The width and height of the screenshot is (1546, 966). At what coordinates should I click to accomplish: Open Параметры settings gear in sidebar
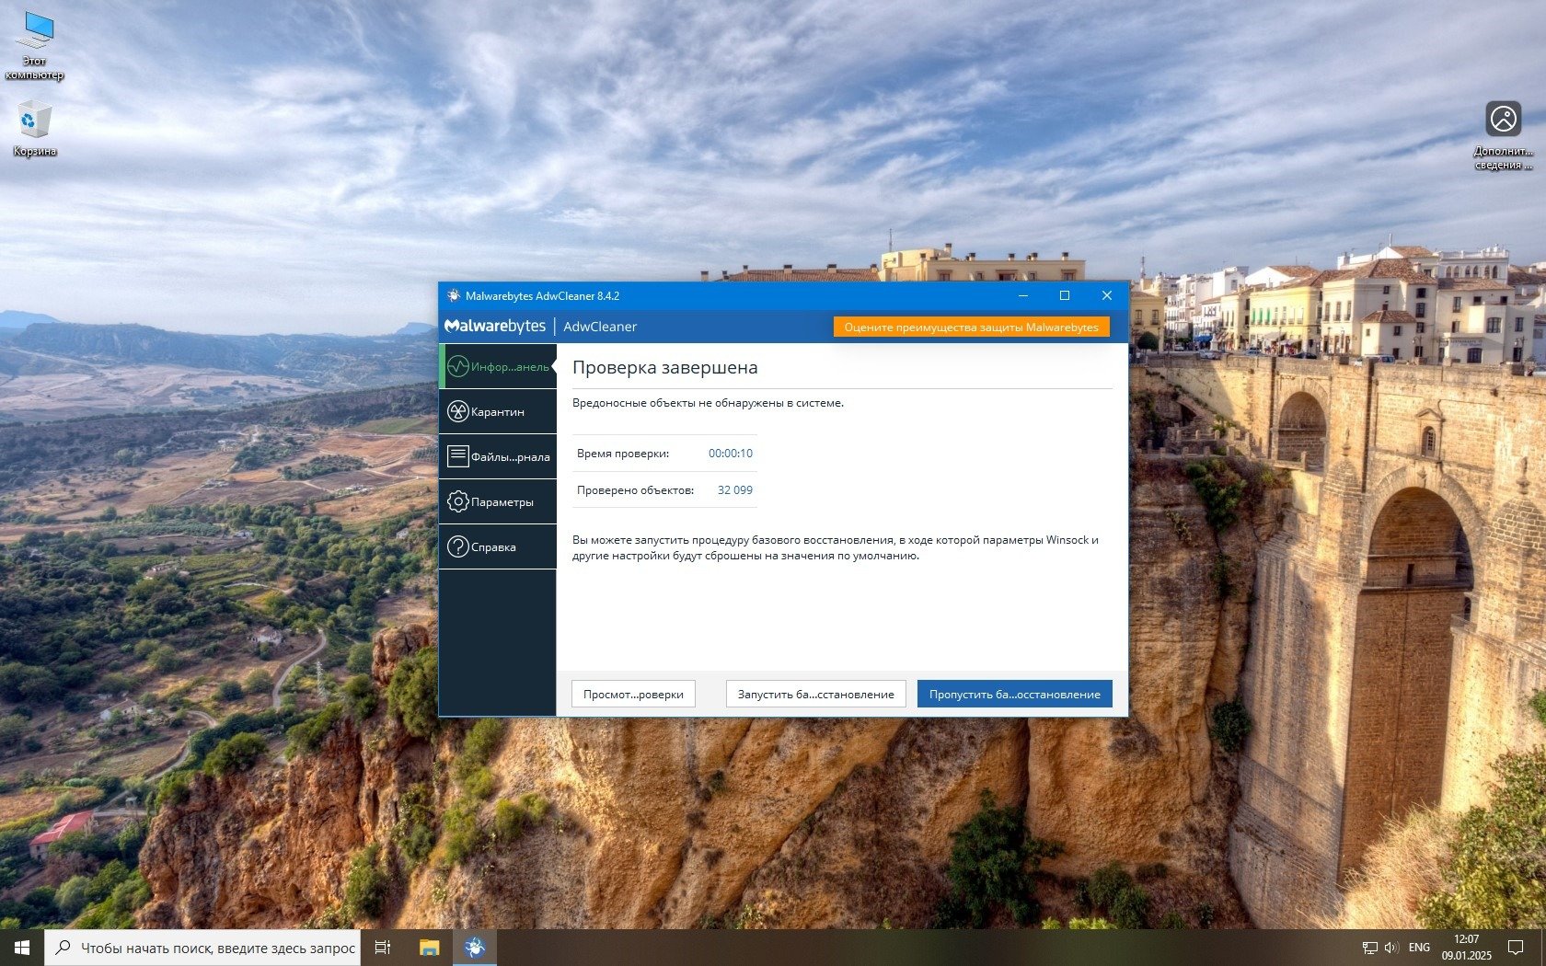498,501
